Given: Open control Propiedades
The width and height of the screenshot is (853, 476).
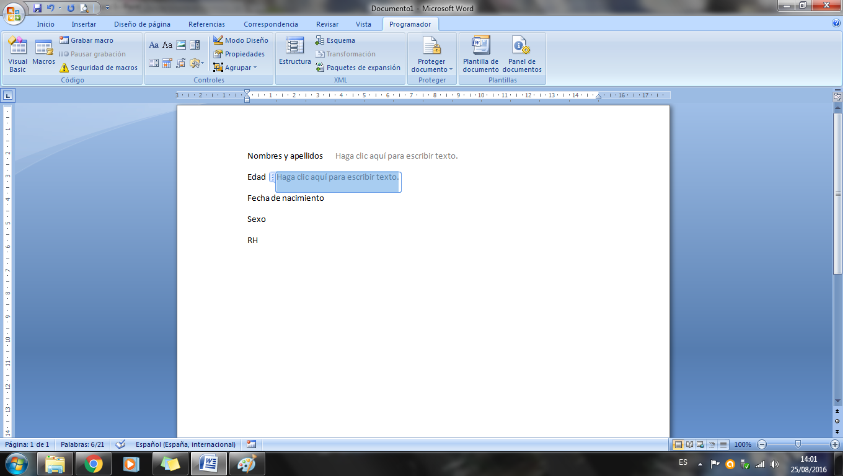Looking at the screenshot, I should pyautogui.click(x=239, y=54).
